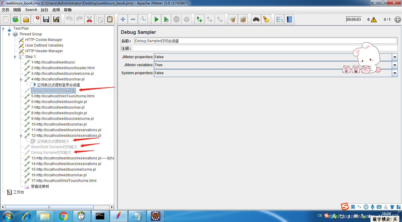Open Help with question mark icon
The image size is (402, 222).
click(x=289, y=20)
